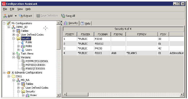Click the User Defined Codes icon under MD_NA

pos(23,88)
